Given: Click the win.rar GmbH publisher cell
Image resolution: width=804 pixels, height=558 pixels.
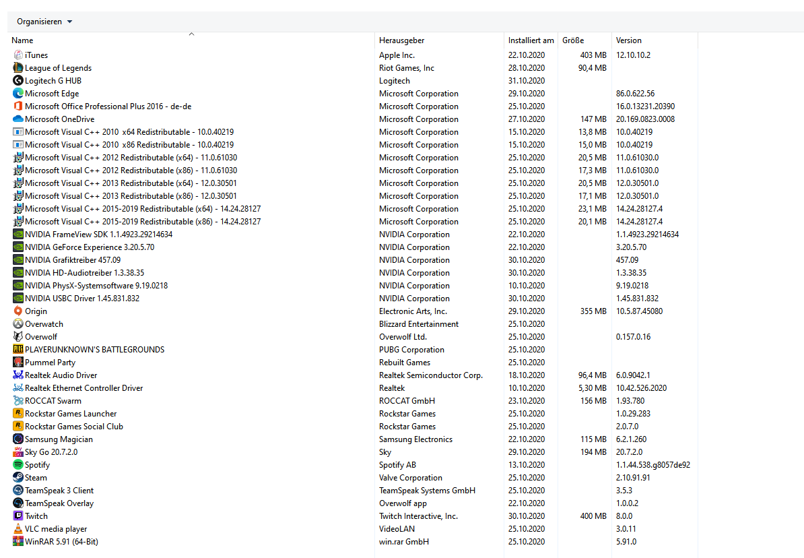Looking at the screenshot, I should coord(404,542).
